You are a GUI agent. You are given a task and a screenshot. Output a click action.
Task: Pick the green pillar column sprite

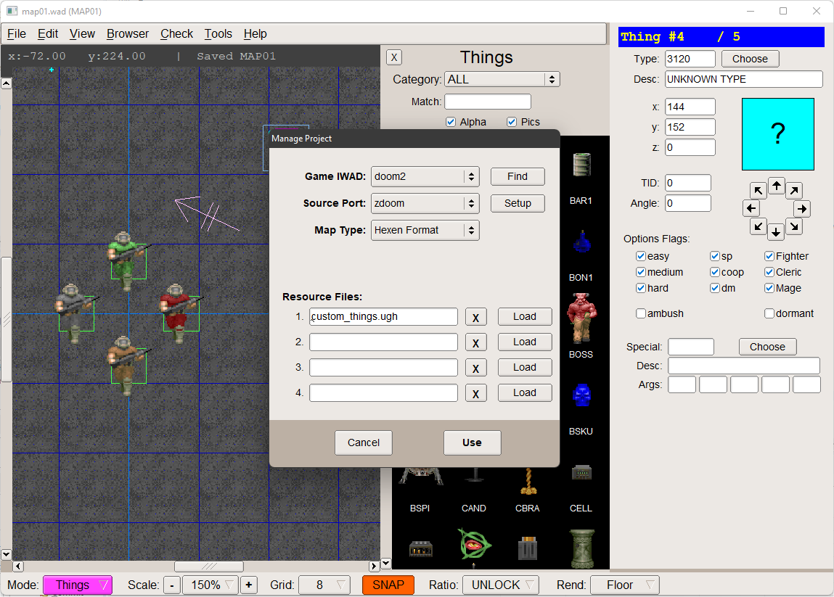pos(581,548)
